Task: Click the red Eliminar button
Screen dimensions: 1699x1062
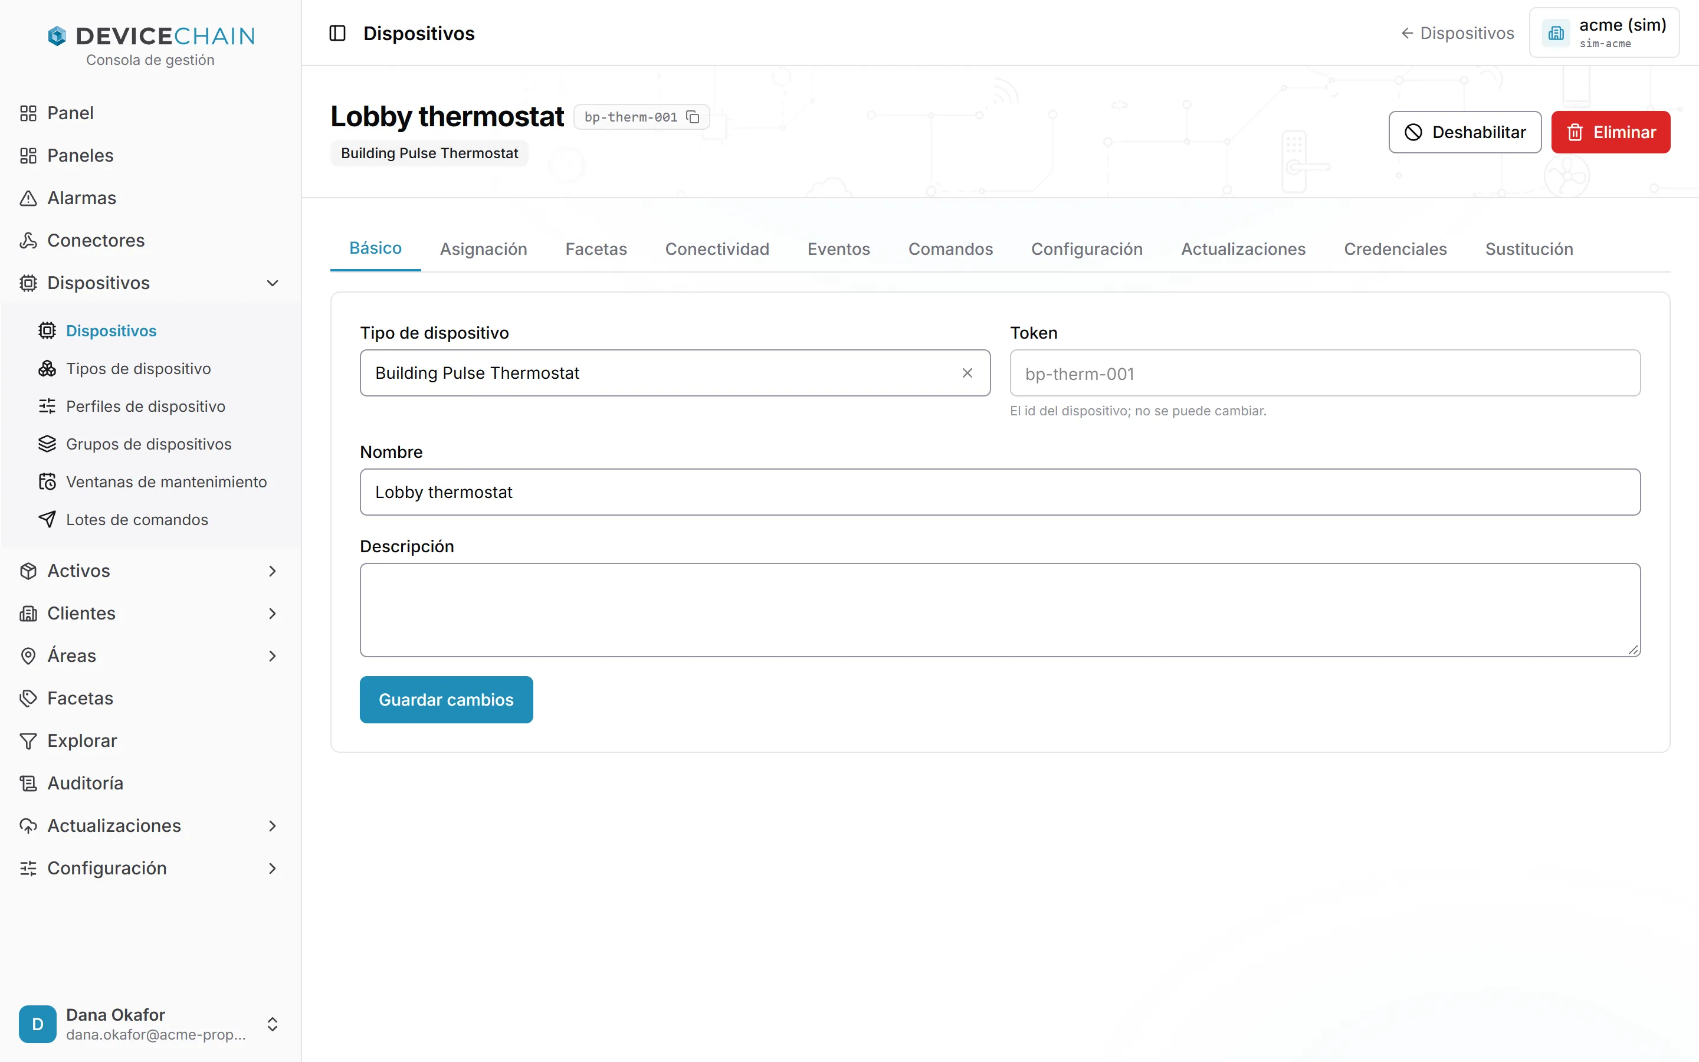Action: (1611, 132)
